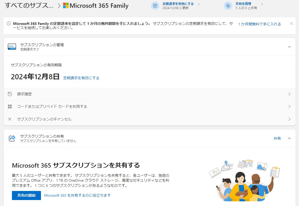The height and width of the screenshot is (206, 299).
Task: Dismiss the free month info banner
Action: (x=291, y=24)
